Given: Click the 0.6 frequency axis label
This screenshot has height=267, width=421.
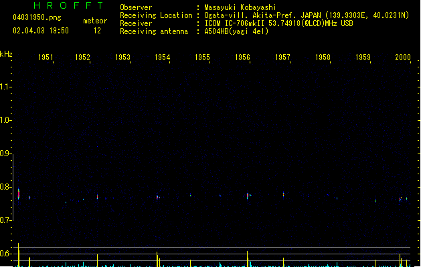Looking at the screenshot, I should [x=5, y=254].
